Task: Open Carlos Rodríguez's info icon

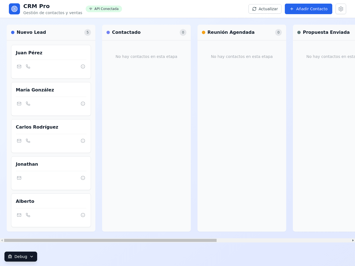Action: point(83,141)
